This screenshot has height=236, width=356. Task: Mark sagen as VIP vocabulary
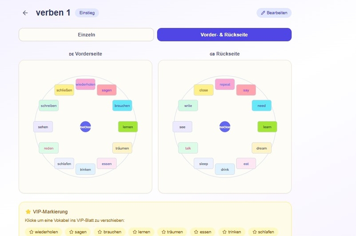pyautogui.click(x=78, y=232)
